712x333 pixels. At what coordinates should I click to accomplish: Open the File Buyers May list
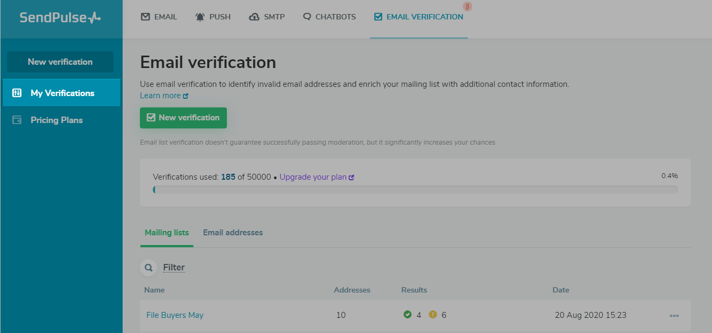175,315
